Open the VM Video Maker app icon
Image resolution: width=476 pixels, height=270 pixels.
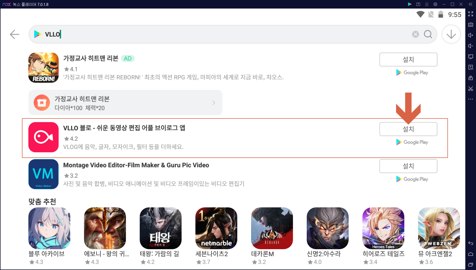pyautogui.click(x=43, y=174)
